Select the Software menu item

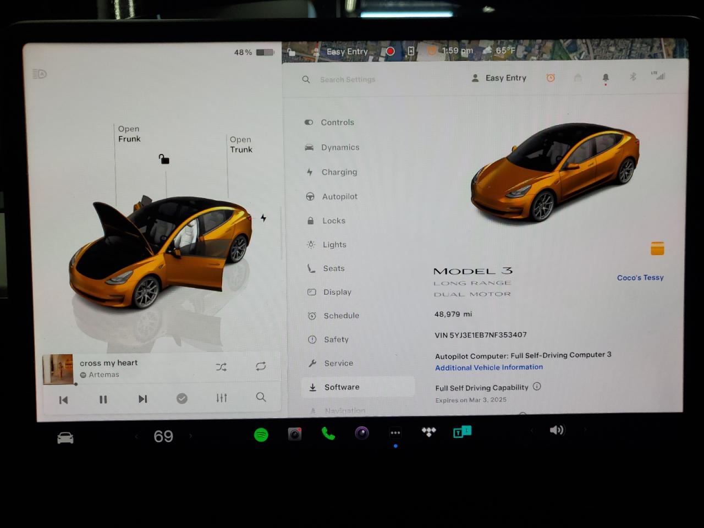tap(358, 387)
